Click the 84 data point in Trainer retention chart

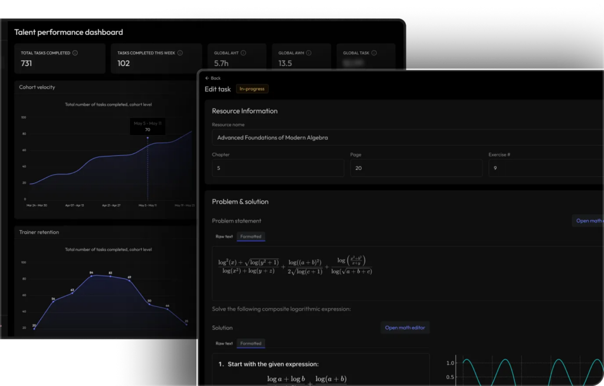[91, 276]
